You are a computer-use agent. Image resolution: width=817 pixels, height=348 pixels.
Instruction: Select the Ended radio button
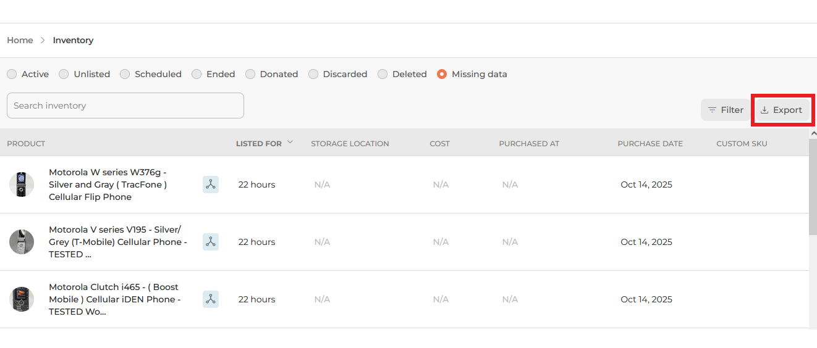coord(197,74)
